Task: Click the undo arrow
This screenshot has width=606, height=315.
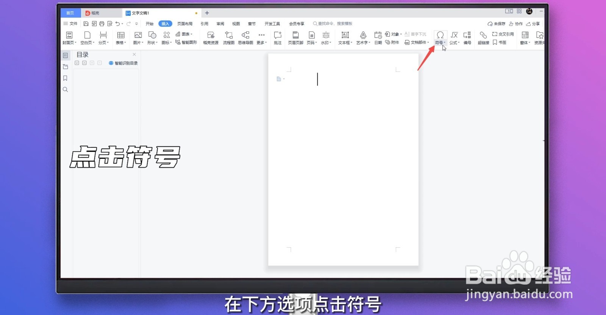Action: pos(118,23)
